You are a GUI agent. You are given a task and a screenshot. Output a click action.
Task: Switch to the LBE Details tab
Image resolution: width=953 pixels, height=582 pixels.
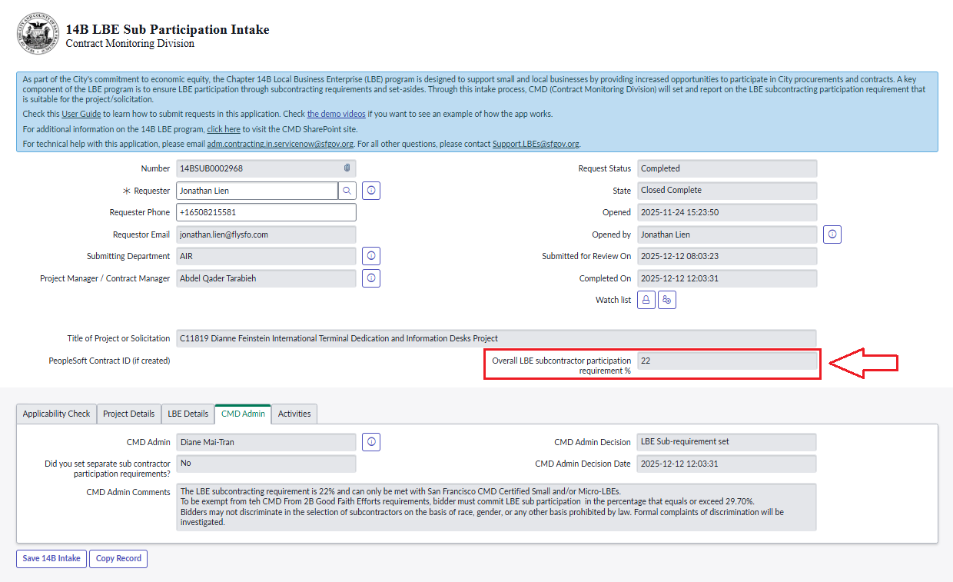pos(188,414)
